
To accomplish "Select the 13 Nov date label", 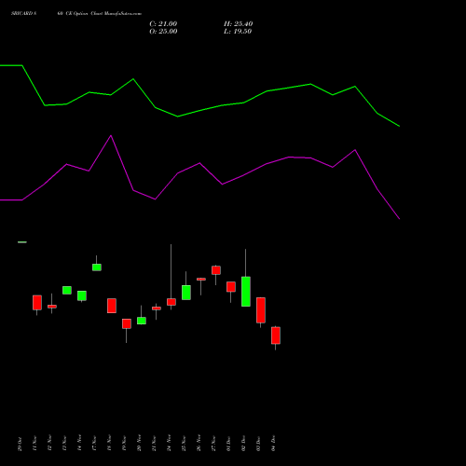I will (x=64, y=444).
